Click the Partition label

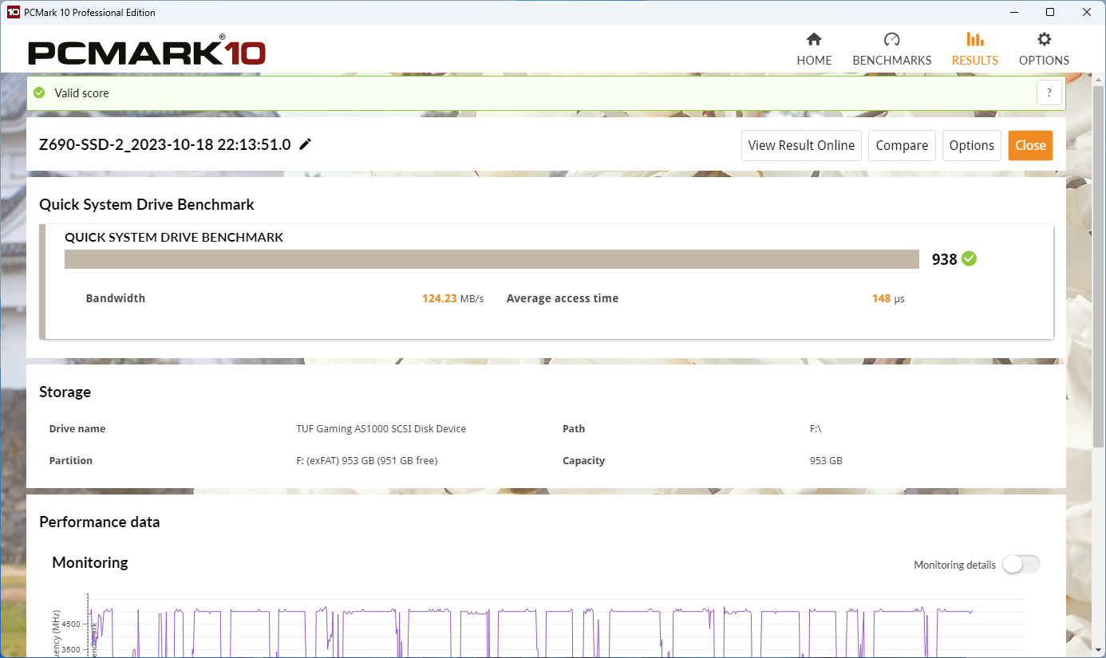point(71,461)
